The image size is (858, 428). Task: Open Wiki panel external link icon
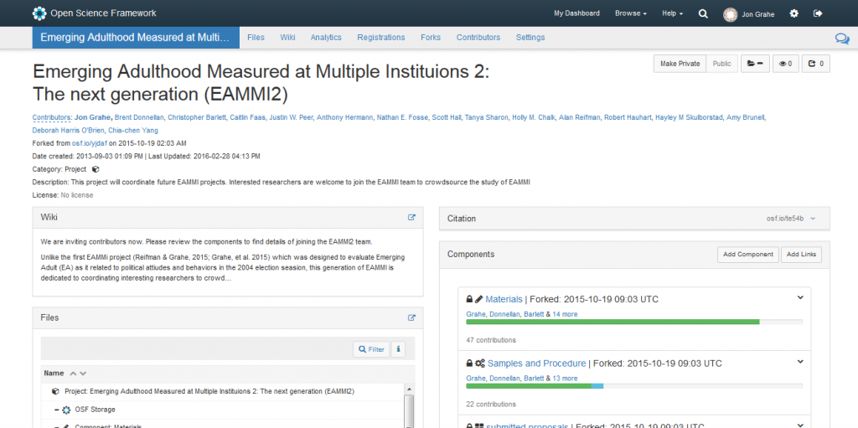click(x=411, y=217)
